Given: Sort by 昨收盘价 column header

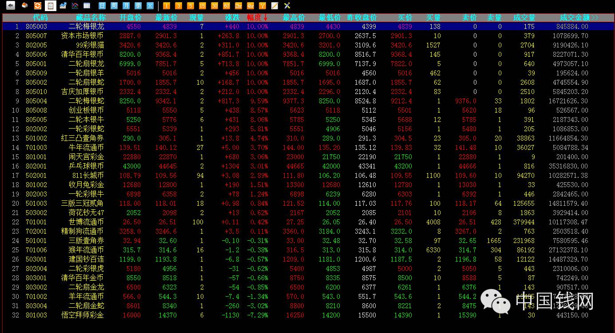Looking at the screenshot, I should tap(362, 18).
